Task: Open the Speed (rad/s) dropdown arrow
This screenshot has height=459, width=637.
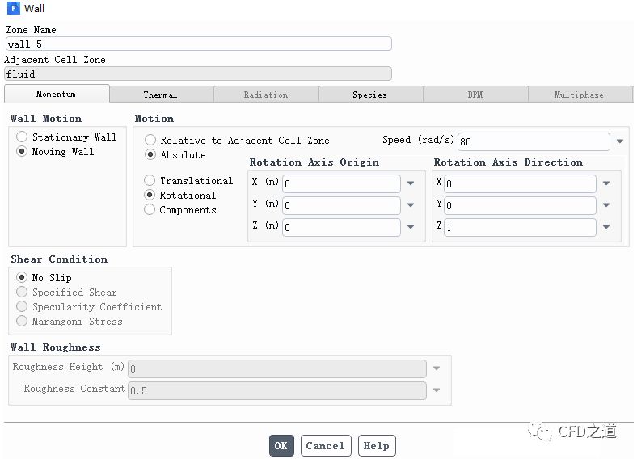Action: point(619,141)
